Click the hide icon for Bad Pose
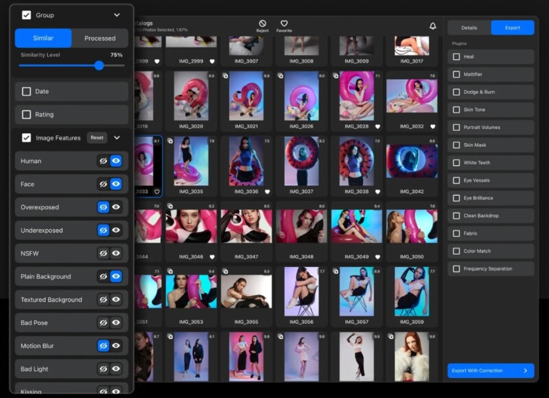Viewport: 549px width, 398px height. 104,323
